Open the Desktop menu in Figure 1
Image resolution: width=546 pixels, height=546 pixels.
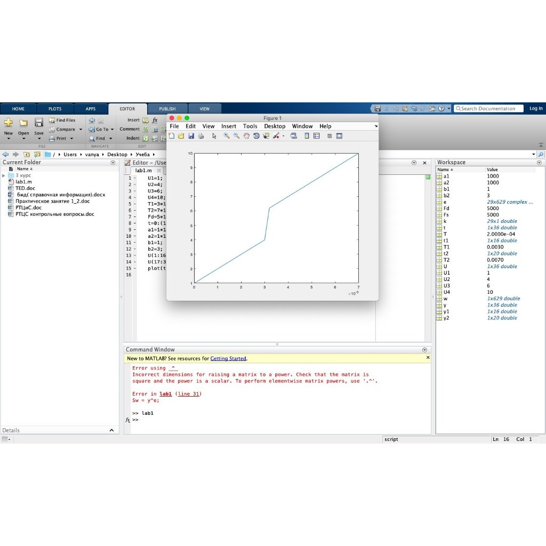(x=275, y=126)
